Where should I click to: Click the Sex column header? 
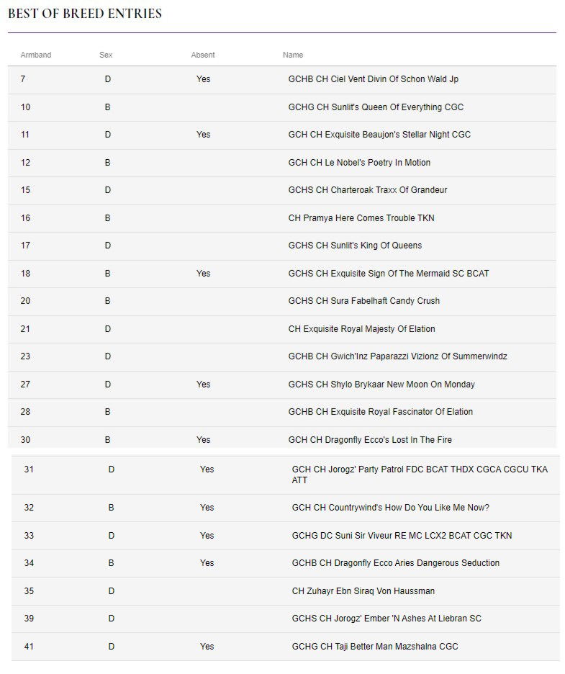tap(106, 55)
